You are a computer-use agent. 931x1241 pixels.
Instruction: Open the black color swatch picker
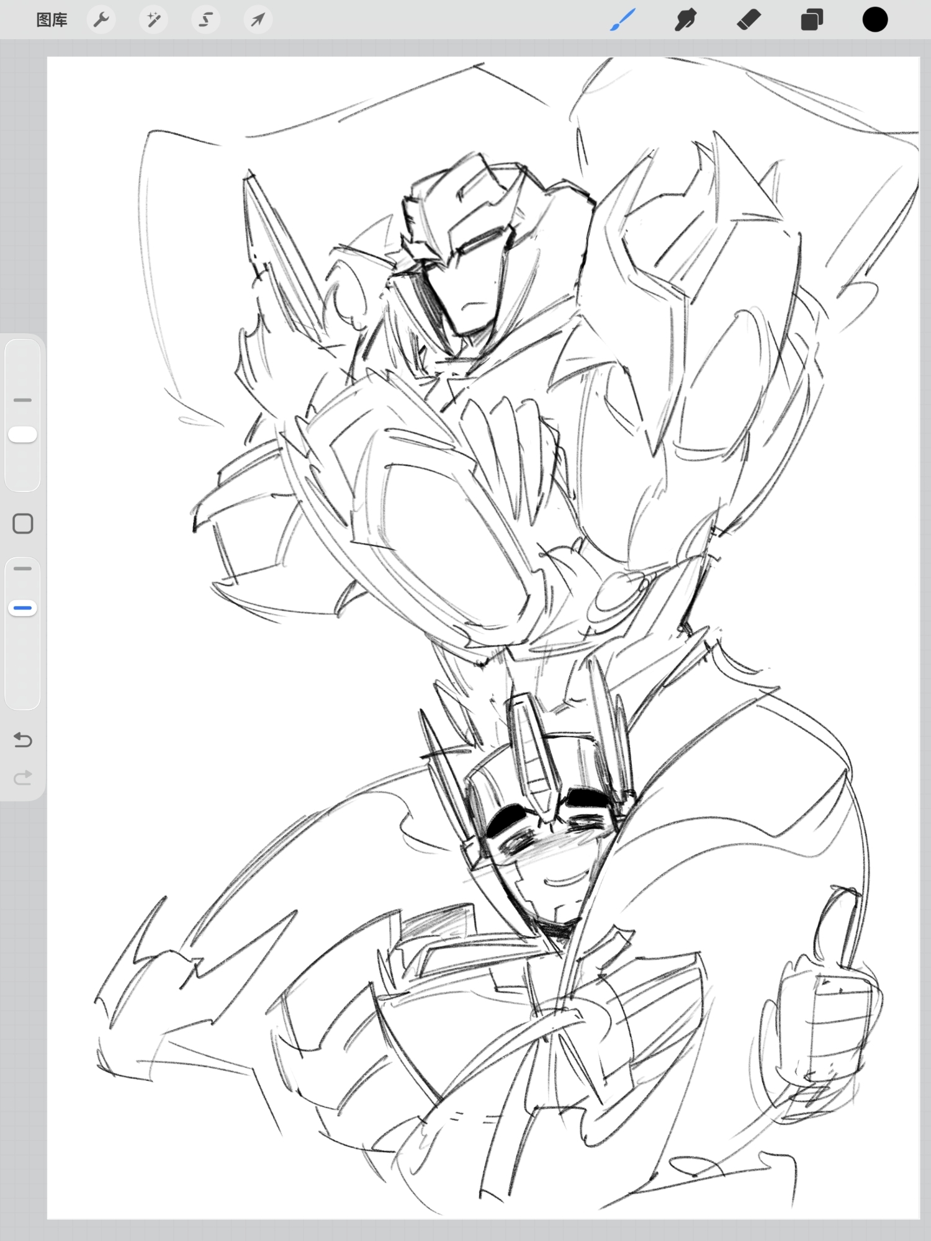[875, 20]
